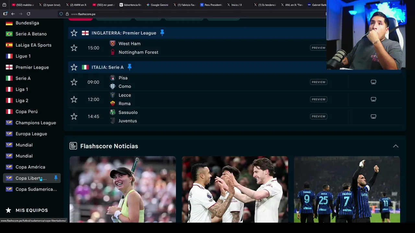Go back in the browser
Viewport: 415px width, 233px height.
(13, 14)
